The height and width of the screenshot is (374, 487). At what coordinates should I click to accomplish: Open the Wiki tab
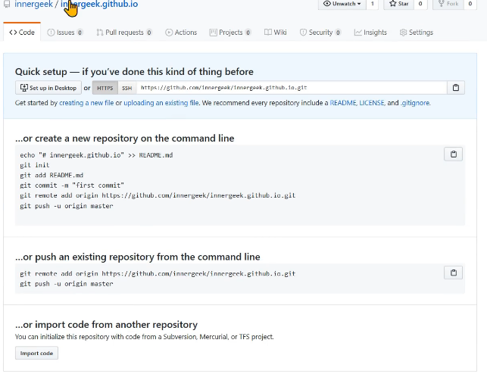(276, 33)
